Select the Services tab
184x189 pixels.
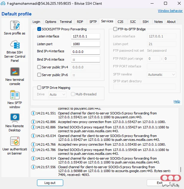tap(107, 21)
